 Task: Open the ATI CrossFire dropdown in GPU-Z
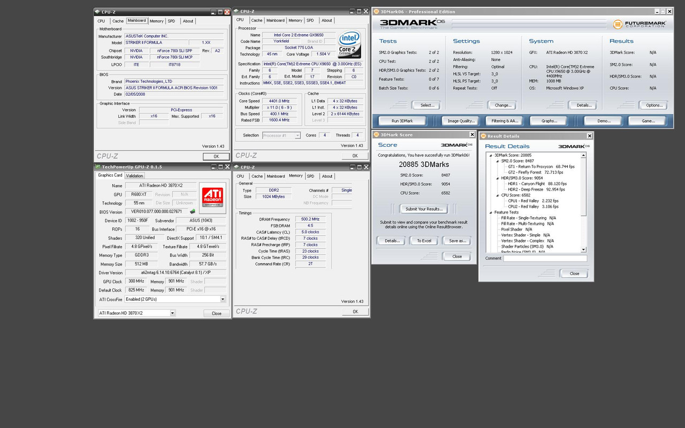point(223,299)
